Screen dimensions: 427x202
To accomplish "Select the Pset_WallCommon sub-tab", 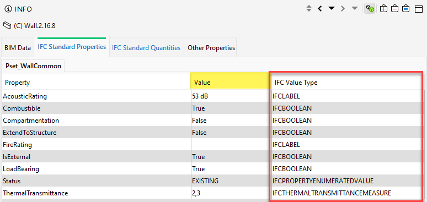I will tap(33, 66).
